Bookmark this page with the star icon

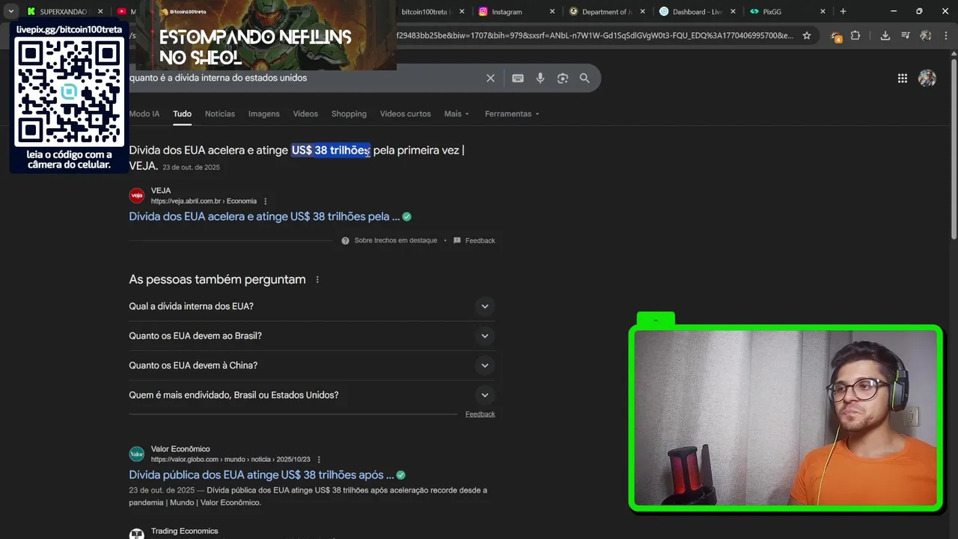click(x=806, y=35)
